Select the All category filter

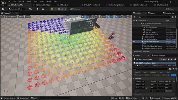[x=173, y=75]
